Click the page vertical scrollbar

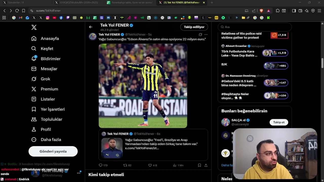pos(322,63)
